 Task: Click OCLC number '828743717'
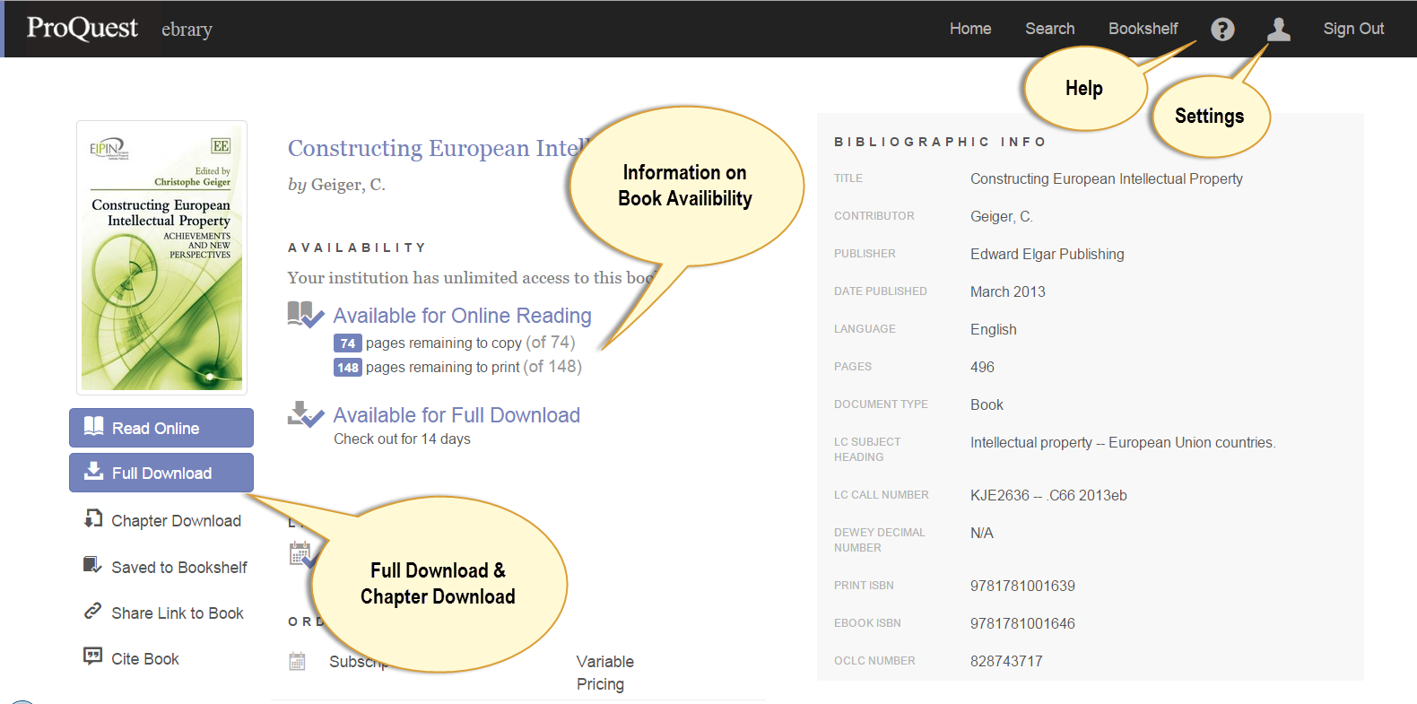(x=1006, y=661)
